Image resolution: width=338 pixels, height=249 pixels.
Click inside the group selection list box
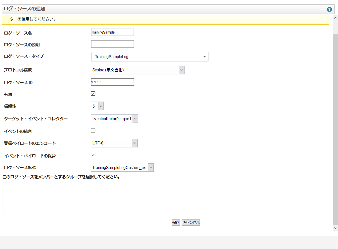point(107,199)
